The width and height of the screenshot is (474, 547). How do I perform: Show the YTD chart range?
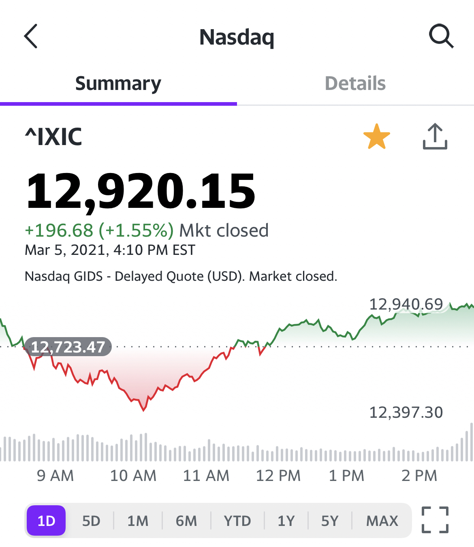[237, 521]
